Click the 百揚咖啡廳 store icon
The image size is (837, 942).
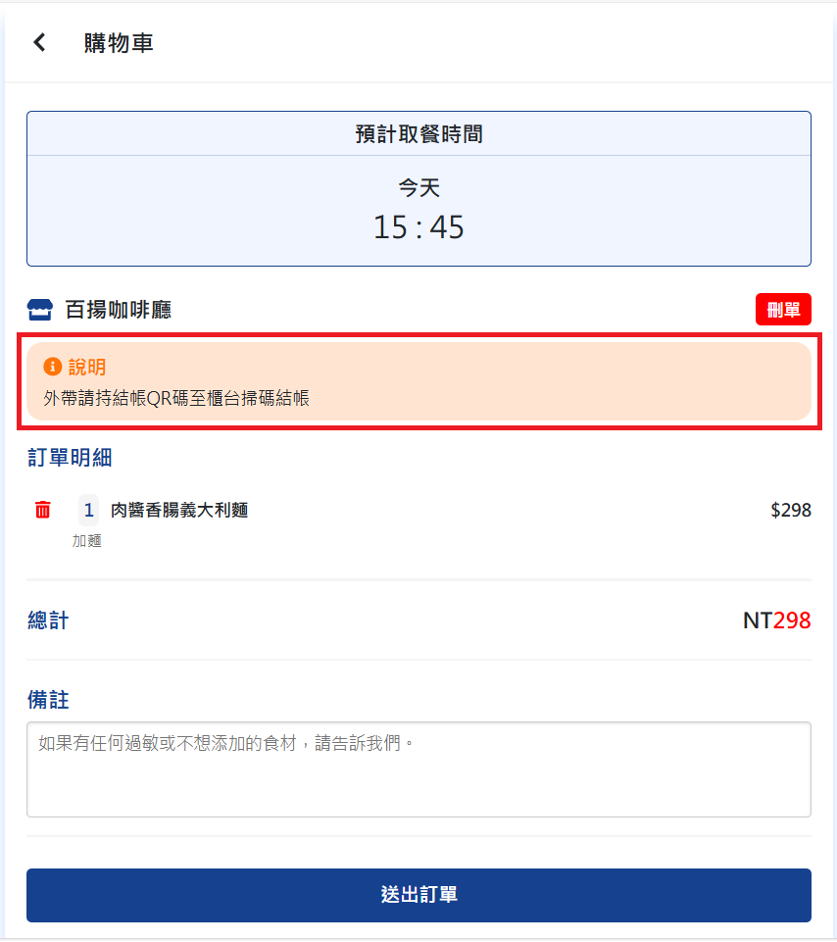tap(39, 311)
